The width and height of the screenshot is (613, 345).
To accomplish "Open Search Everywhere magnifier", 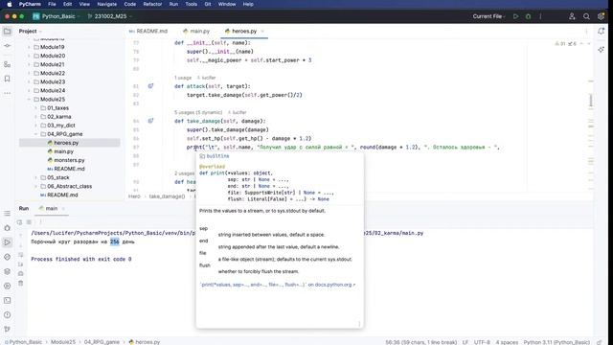I will tap(586, 16).
